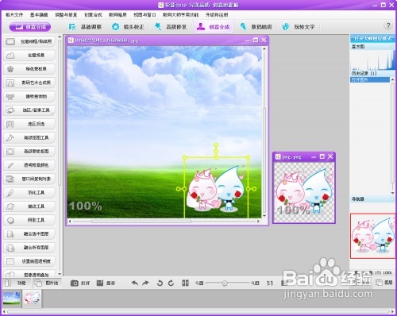
Task: Open the 视图与窗口 menu
Action: [145, 15]
